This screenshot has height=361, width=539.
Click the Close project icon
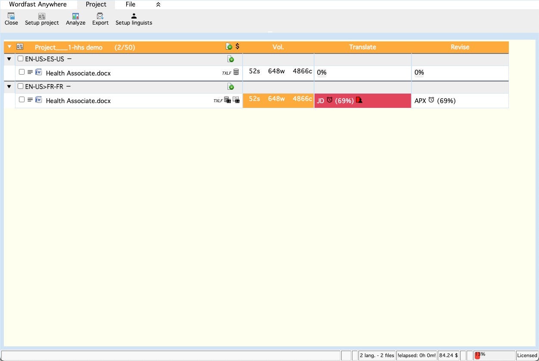click(x=11, y=19)
